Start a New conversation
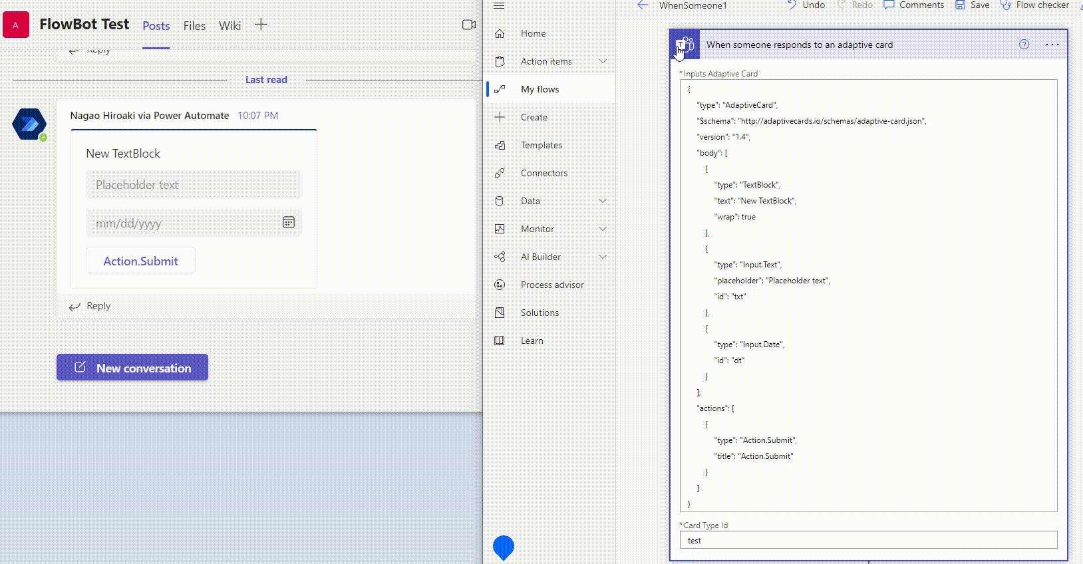Viewport: 1083px width, 564px height. [132, 367]
